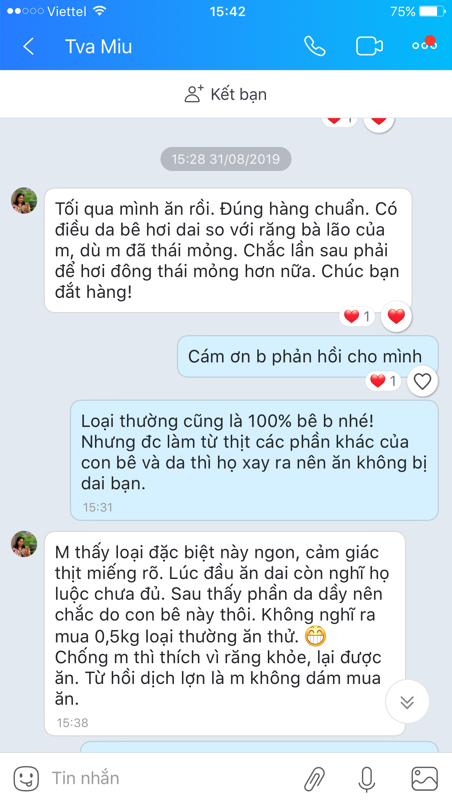452x805 pixels.
Task: View heart count on 'Tối qua mình ăn' message
Action: pos(357,316)
